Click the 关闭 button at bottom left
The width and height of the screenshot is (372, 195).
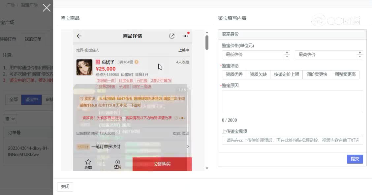coord(65,186)
